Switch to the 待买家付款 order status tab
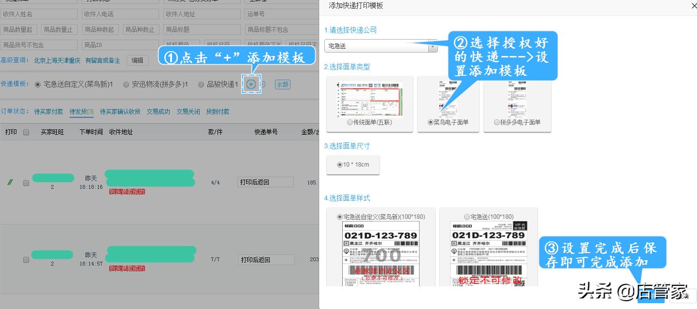The width and height of the screenshot is (697, 309). pos(48,111)
